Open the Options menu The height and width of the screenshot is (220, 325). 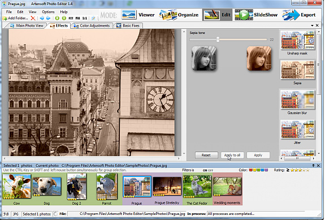(48, 12)
